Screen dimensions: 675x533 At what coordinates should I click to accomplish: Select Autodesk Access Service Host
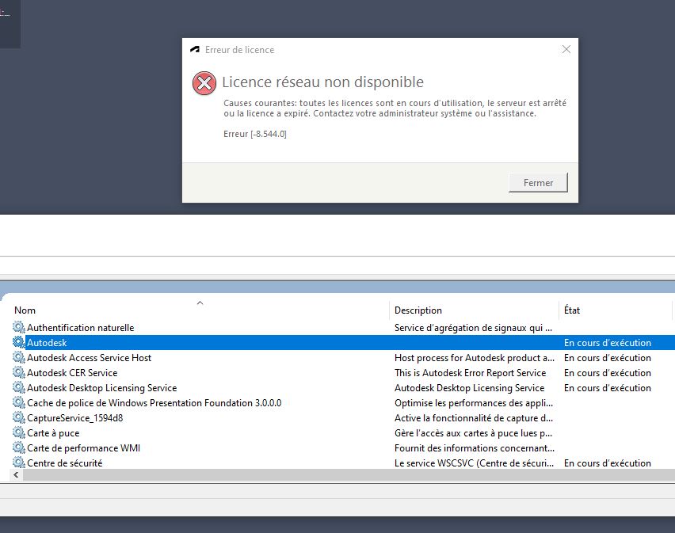[89, 358]
